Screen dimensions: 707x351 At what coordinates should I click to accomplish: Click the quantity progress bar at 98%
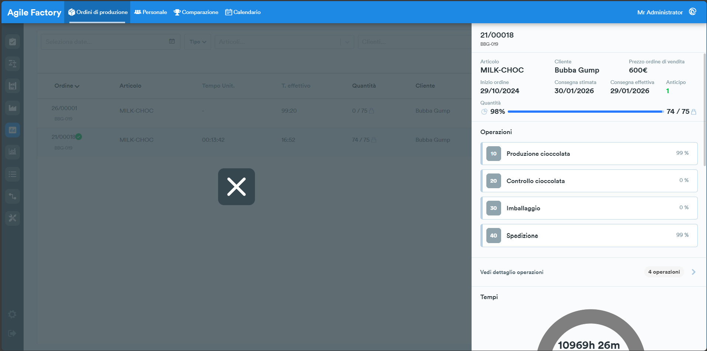click(x=586, y=112)
